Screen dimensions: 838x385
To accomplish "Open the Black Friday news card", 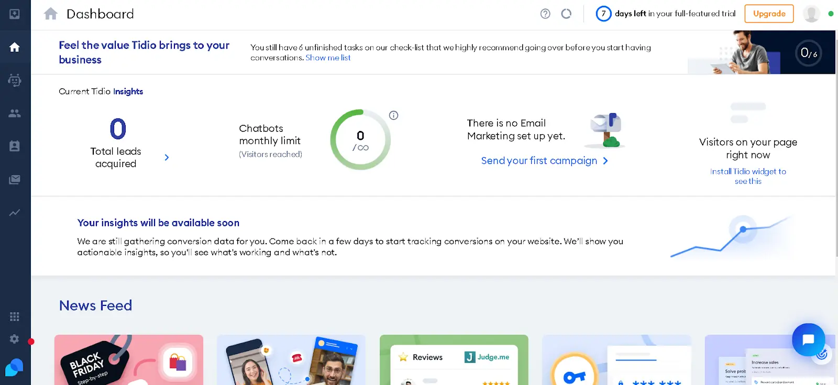I will (129, 360).
